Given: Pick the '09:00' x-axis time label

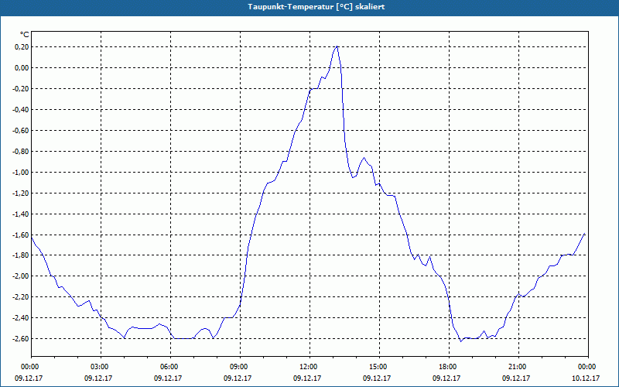Looking at the screenshot, I should click(240, 367).
